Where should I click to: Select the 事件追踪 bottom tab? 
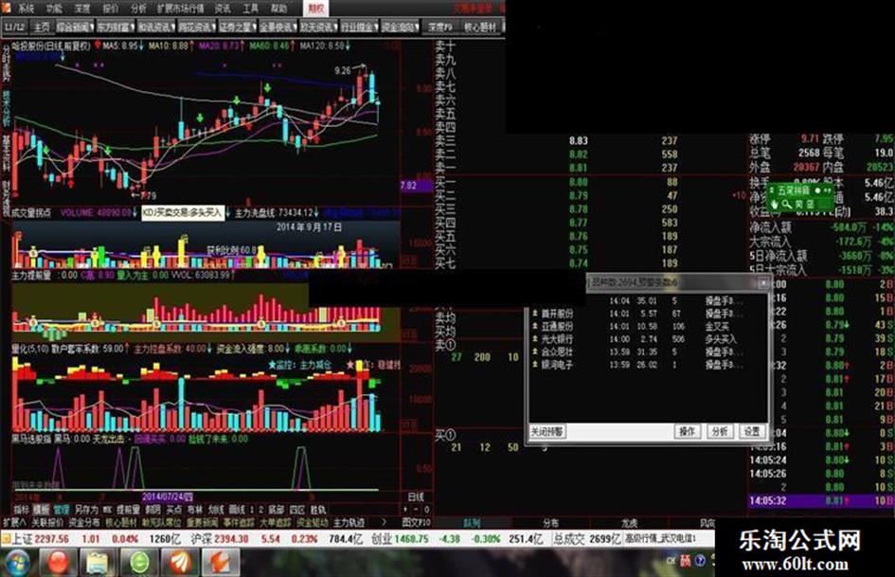click(x=239, y=522)
